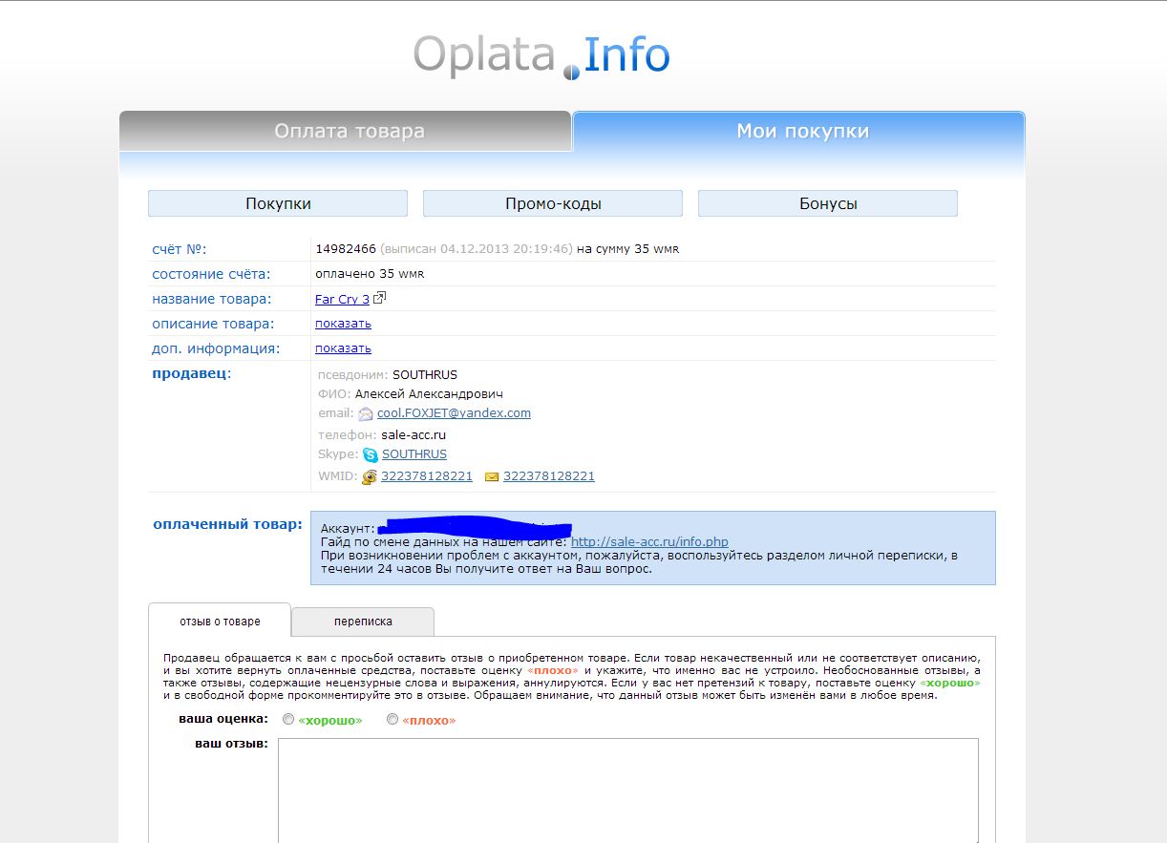The image size is (1167, 843).
Task: Click the Skype icon beside SOUTHRUS
Action: coord(370,455)
